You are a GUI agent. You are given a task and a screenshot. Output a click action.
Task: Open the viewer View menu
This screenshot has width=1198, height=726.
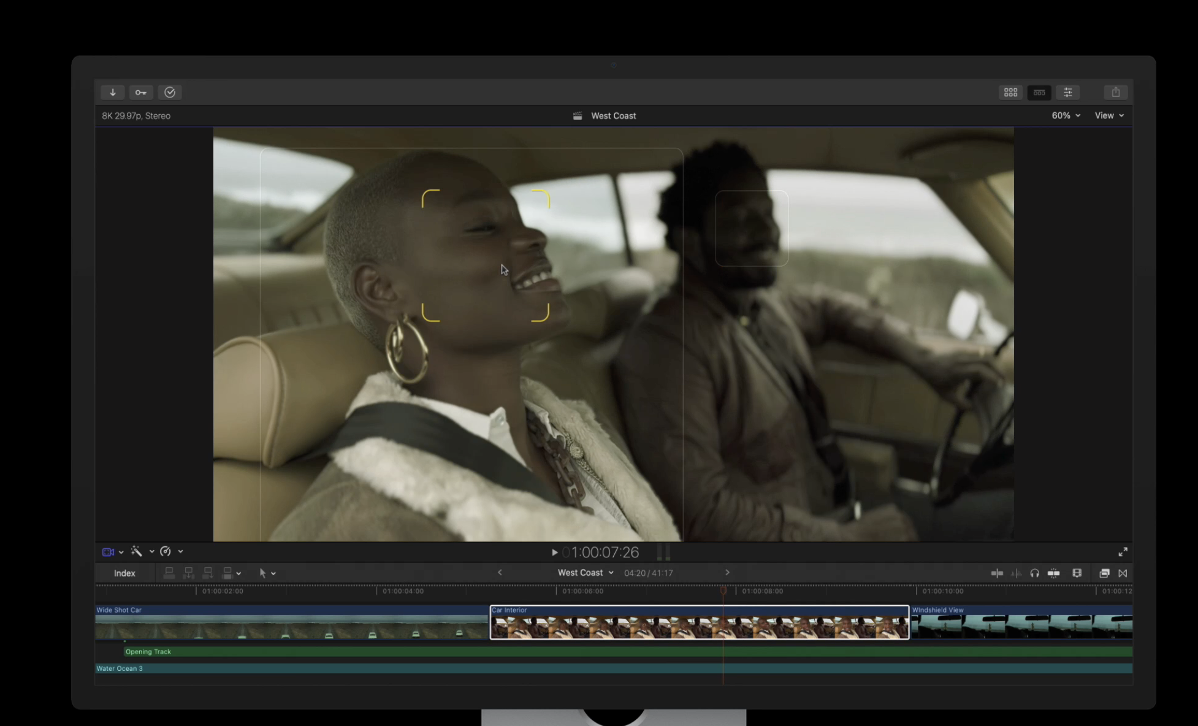click(x=1109, y=116)
